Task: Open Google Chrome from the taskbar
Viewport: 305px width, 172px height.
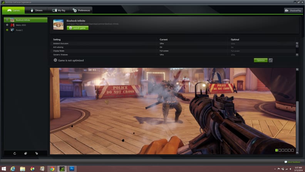Action: pyautogui.click(x=52, y=169)
